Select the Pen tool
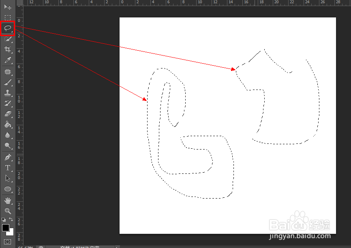Image resolution: width=351 pixels, height=248 pixels. click(x=8, y=157)
